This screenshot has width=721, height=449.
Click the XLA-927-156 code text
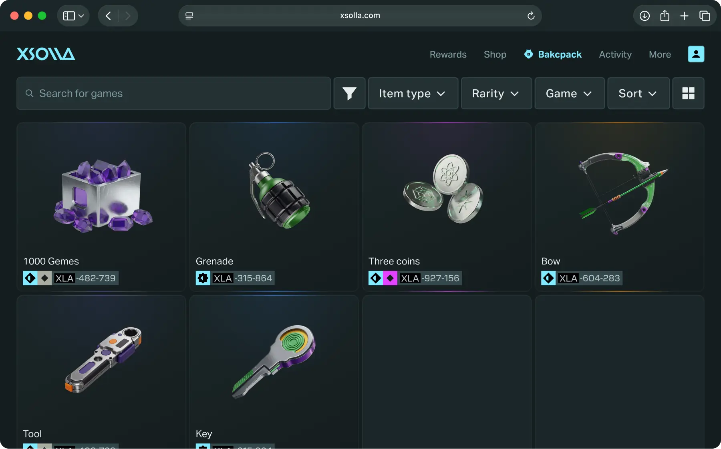[x=430, y=278]
